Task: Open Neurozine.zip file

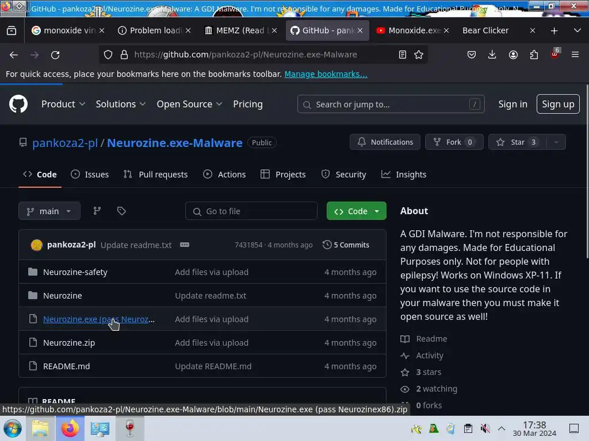Action: 69,342
